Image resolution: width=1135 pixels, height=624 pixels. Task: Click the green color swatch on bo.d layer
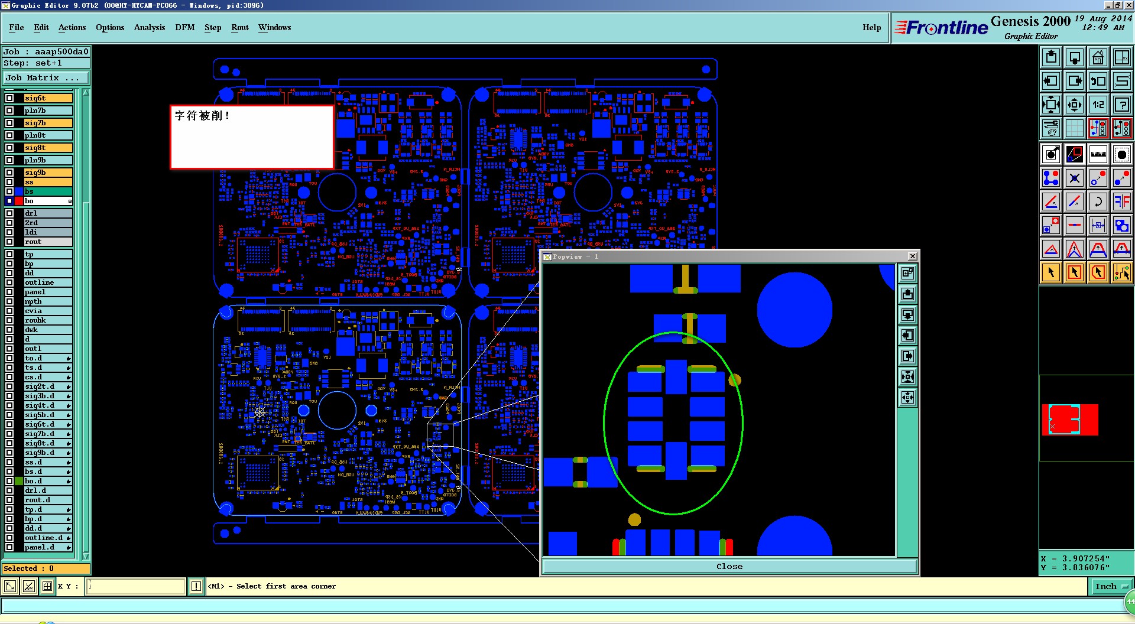(19, 481)
